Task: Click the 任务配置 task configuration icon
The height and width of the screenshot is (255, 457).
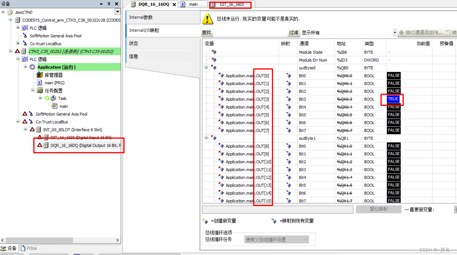Action: click(x=40, y=90)
